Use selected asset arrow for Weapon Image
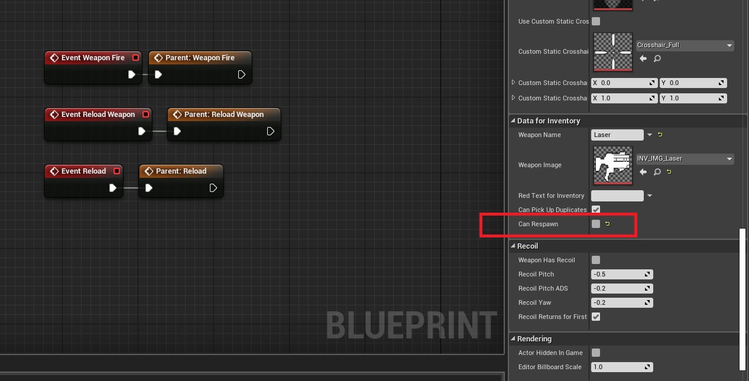 (643, 172)
